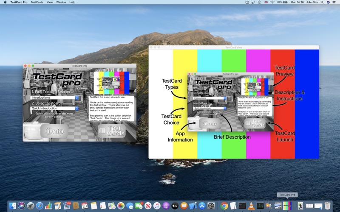This screenshot has height=212, width=340.
Task: Click the '1. Pick Testcard Section' label
Action: click(51, 92)
